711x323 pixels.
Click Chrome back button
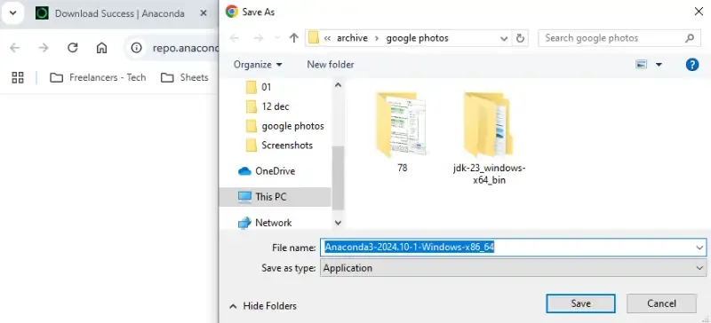14,48
